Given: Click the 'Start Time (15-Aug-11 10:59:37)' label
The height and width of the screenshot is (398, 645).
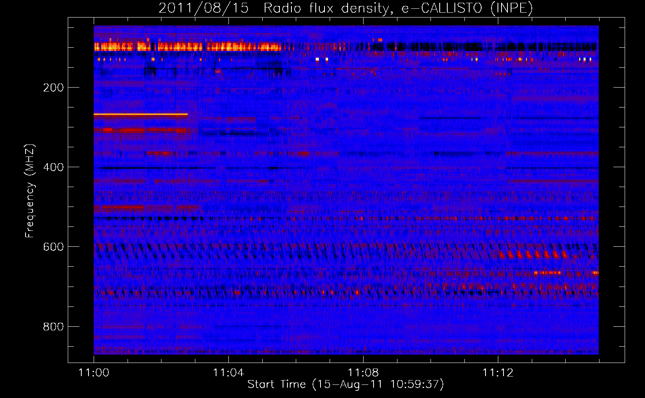Looking at the screenshot, I should (x=346, y=384).
